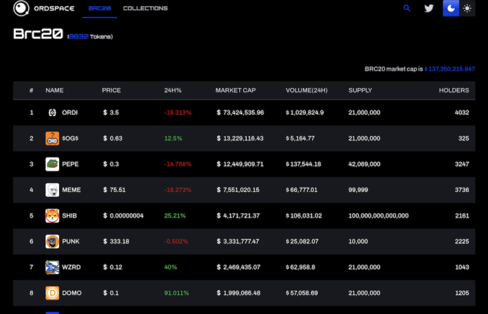Click the $ 13,229,116.43 market cap cell
Screen dimensions: 488x314
[x=240, y=138]
